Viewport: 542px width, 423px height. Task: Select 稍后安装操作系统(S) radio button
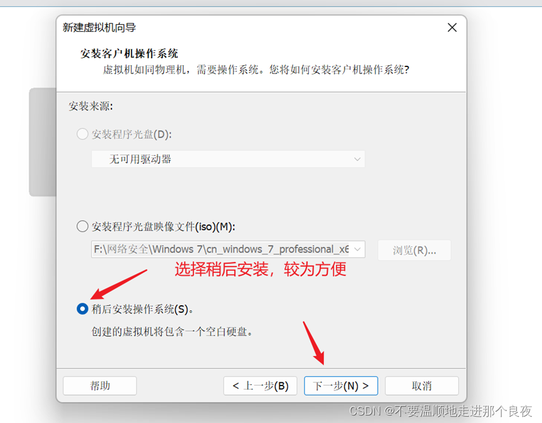click(82, 308)
